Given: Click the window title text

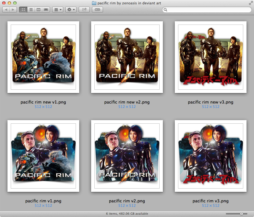Looking at the screenshot, I should 130,3.
